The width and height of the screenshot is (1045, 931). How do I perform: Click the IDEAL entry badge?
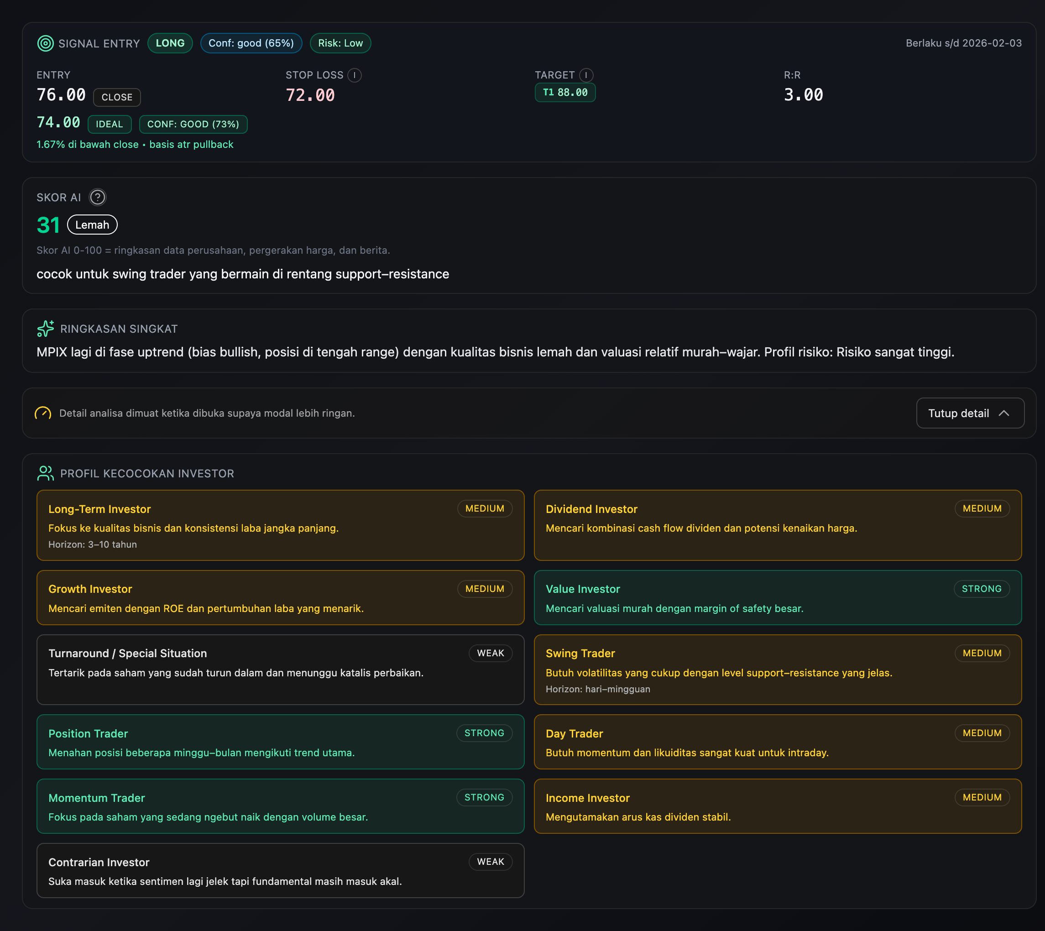coord(109,124)
